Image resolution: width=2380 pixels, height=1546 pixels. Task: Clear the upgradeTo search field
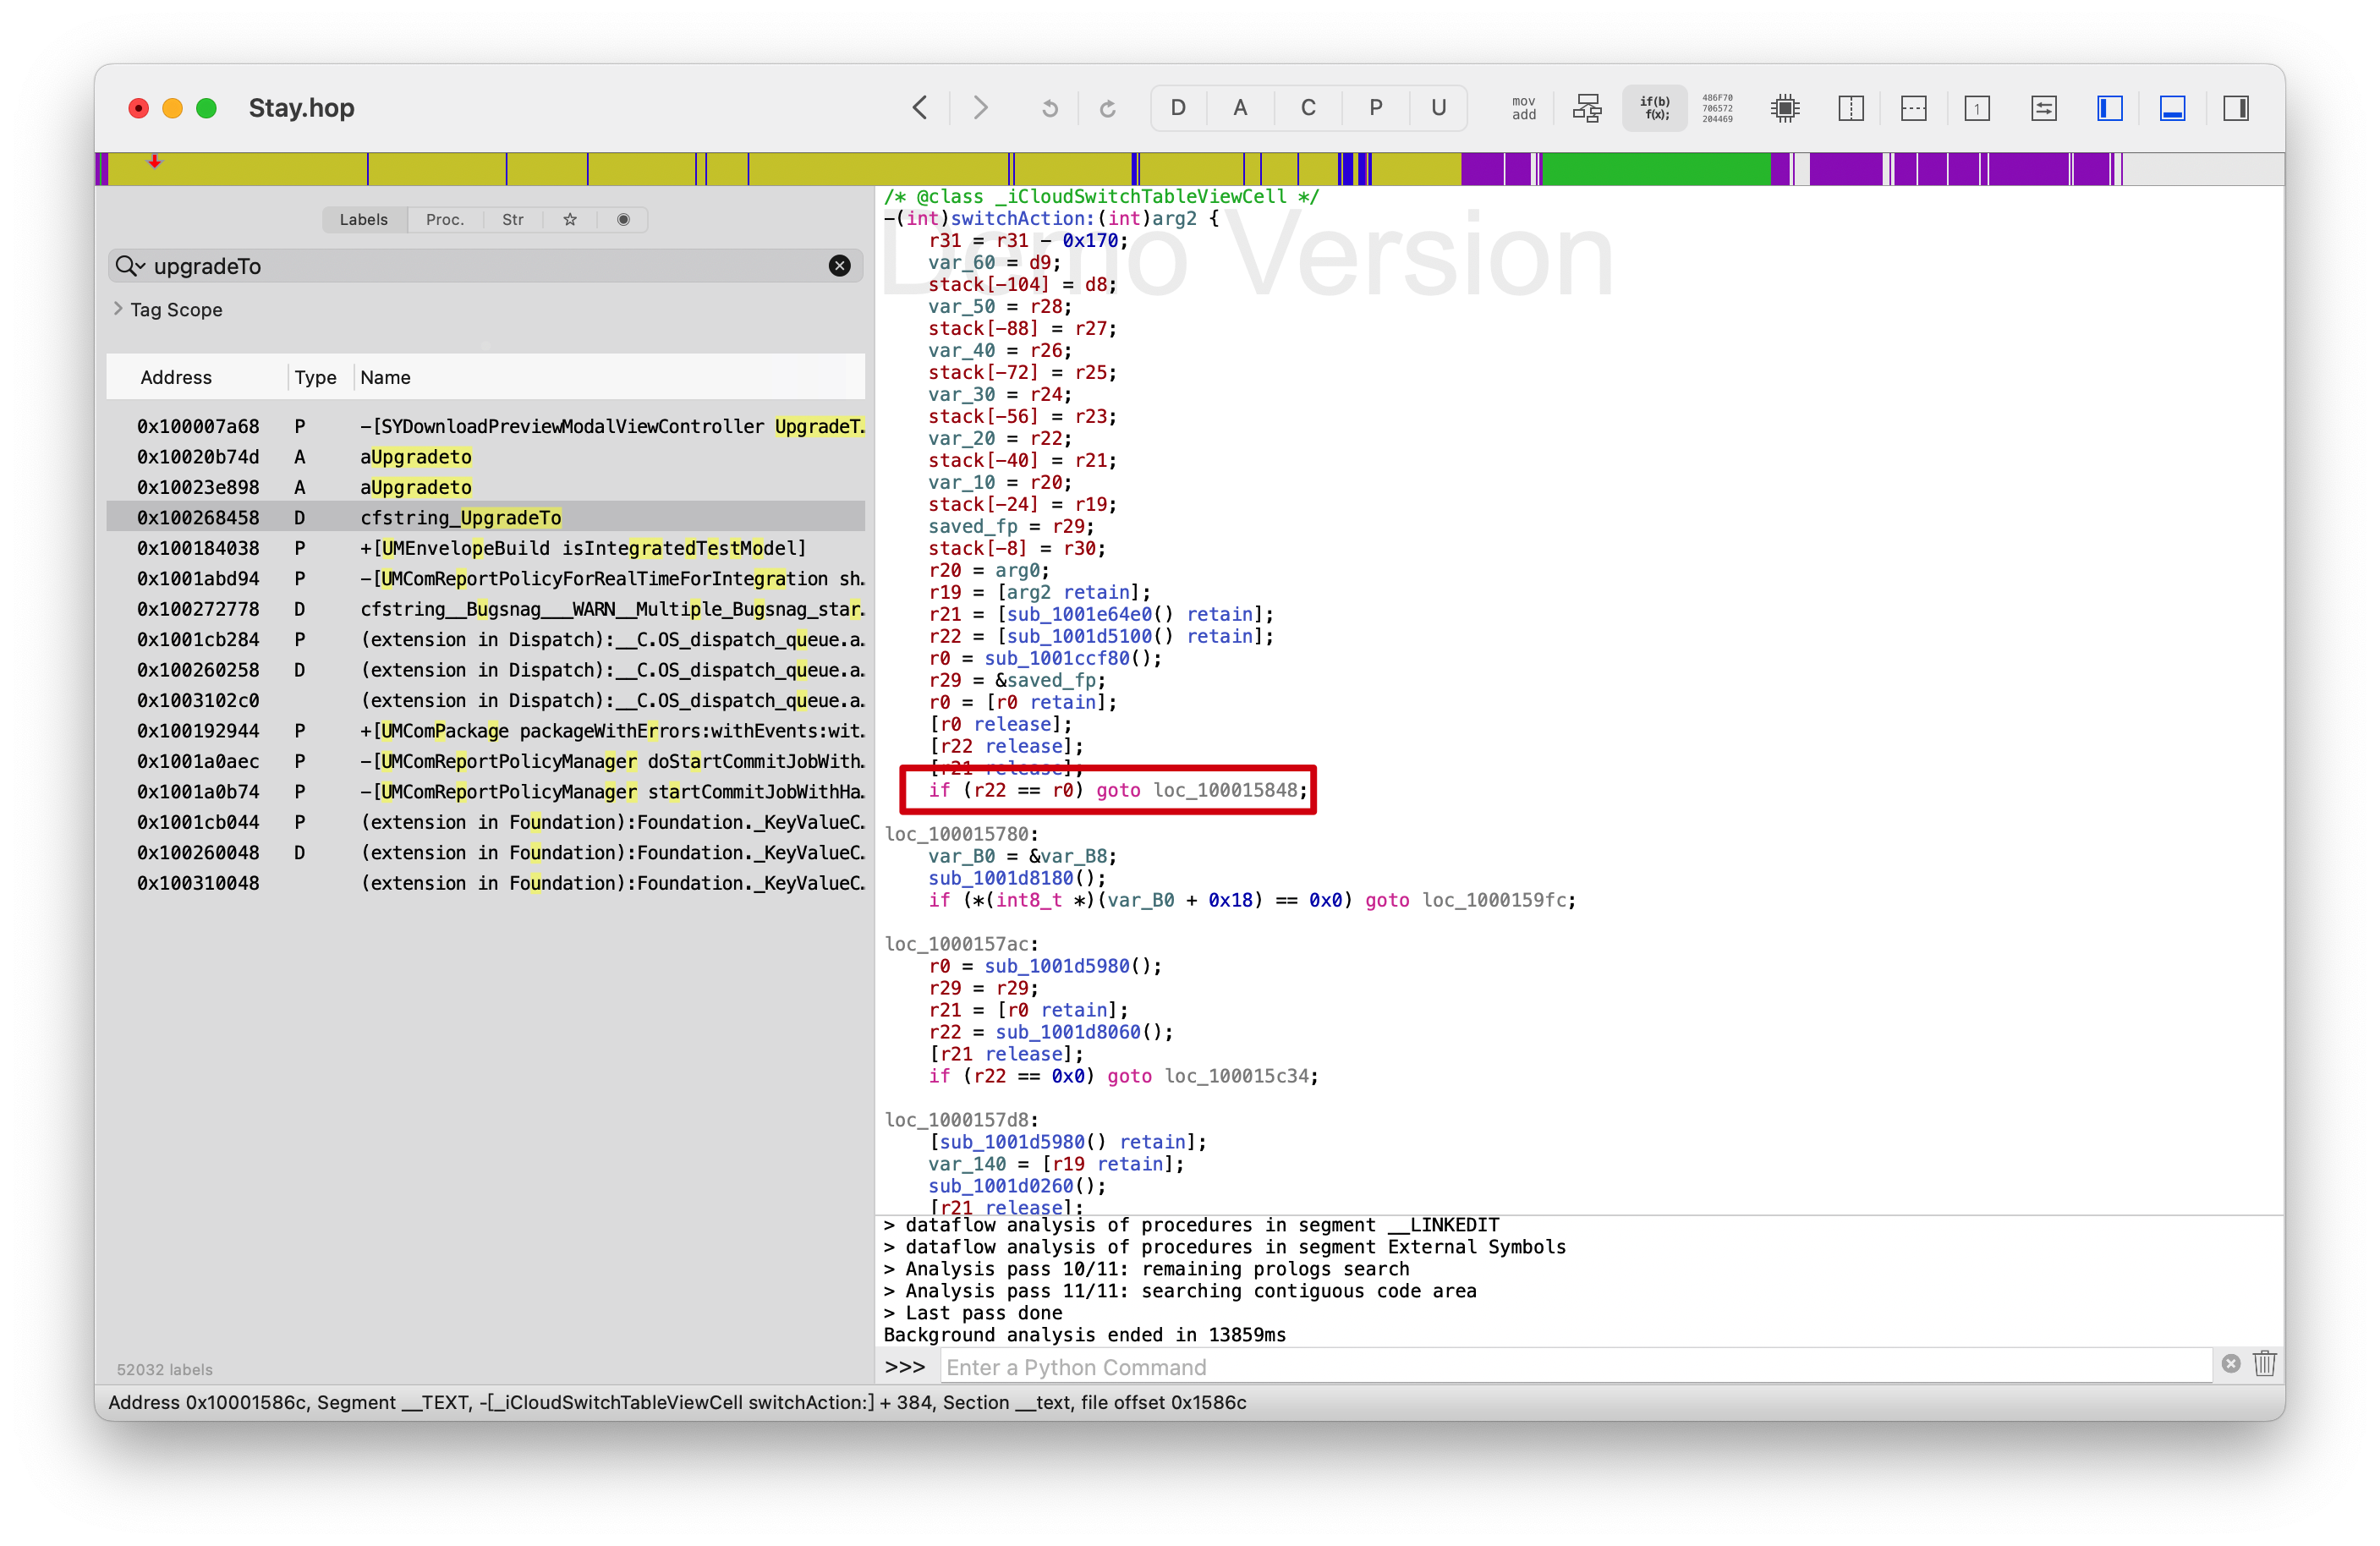coord(839,266)
